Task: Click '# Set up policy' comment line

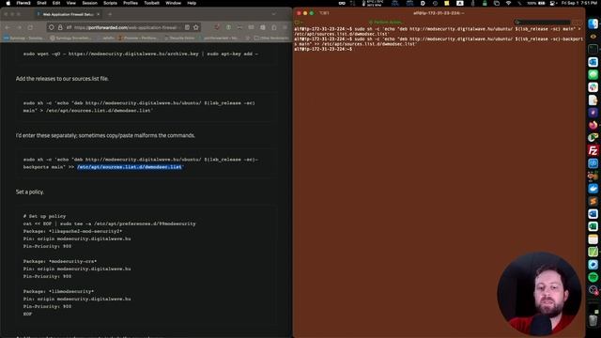Action: (44, 216)
